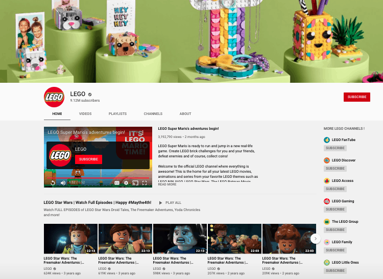
Task: Subscribe to LEGO Family
Action: (x=335, y=250)
